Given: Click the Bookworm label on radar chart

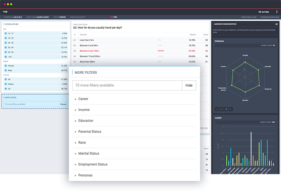Looking at the screenshot, I should (268, 89).
